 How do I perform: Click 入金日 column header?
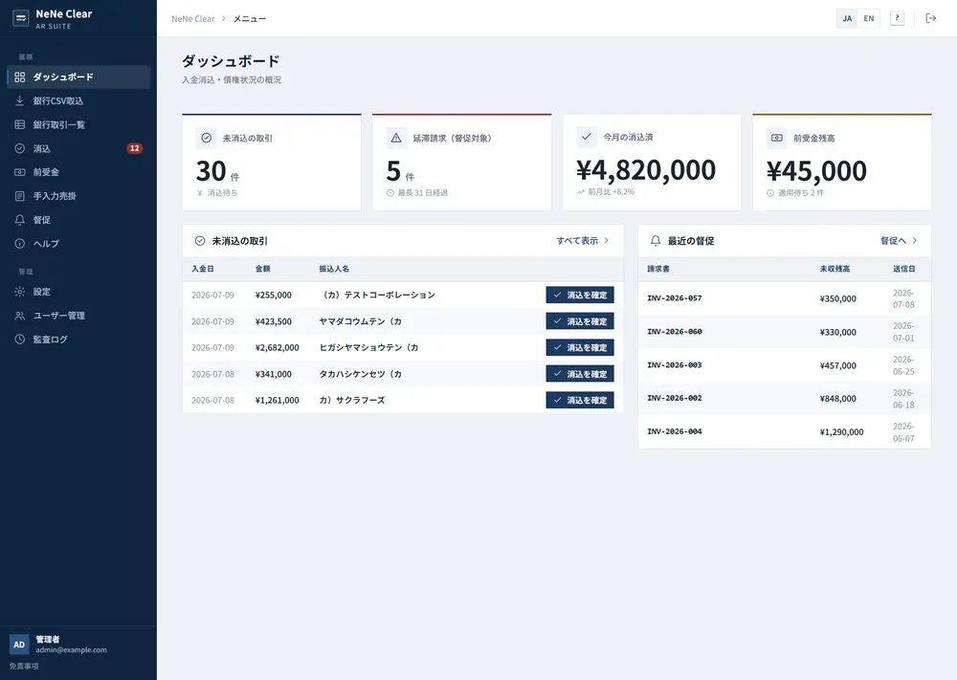coord(203,269)
